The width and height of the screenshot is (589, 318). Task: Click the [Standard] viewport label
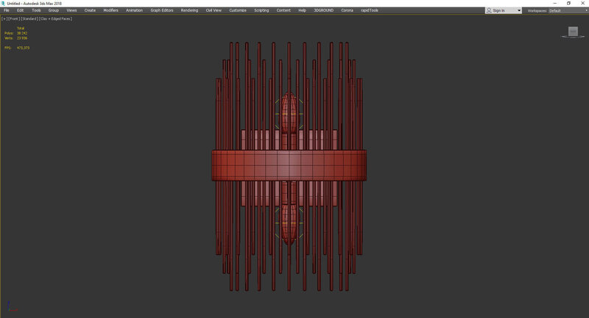point(29,18)
